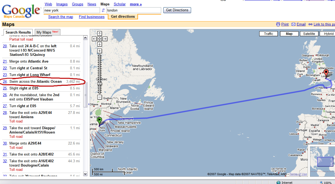Click the Internet zone globe in status bar
The width and height of the screenshot is (335, 184).
(278, 183)
